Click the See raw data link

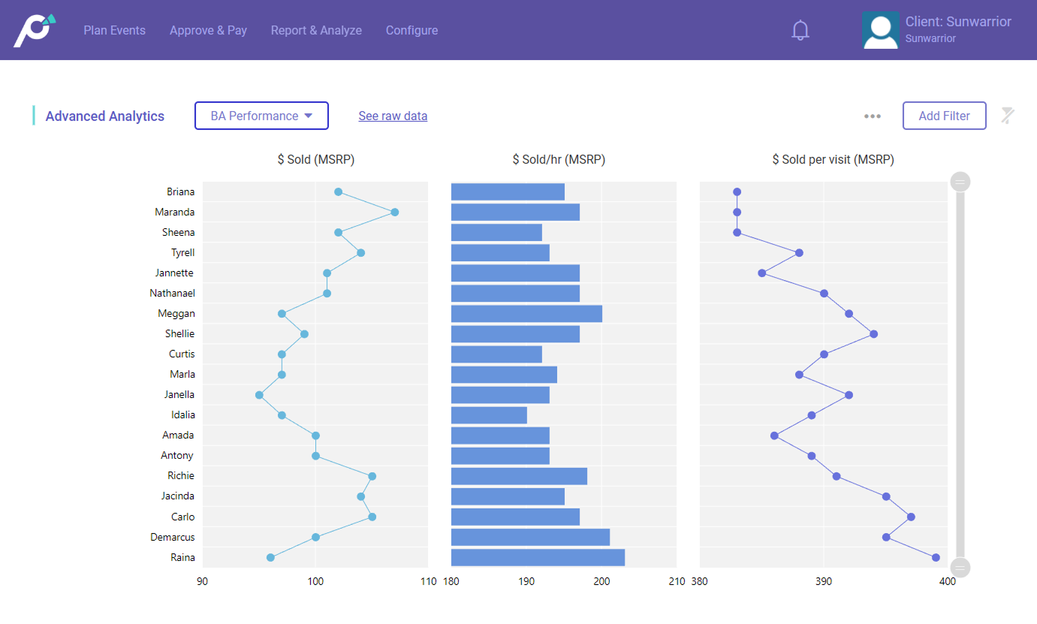point(393,116)
